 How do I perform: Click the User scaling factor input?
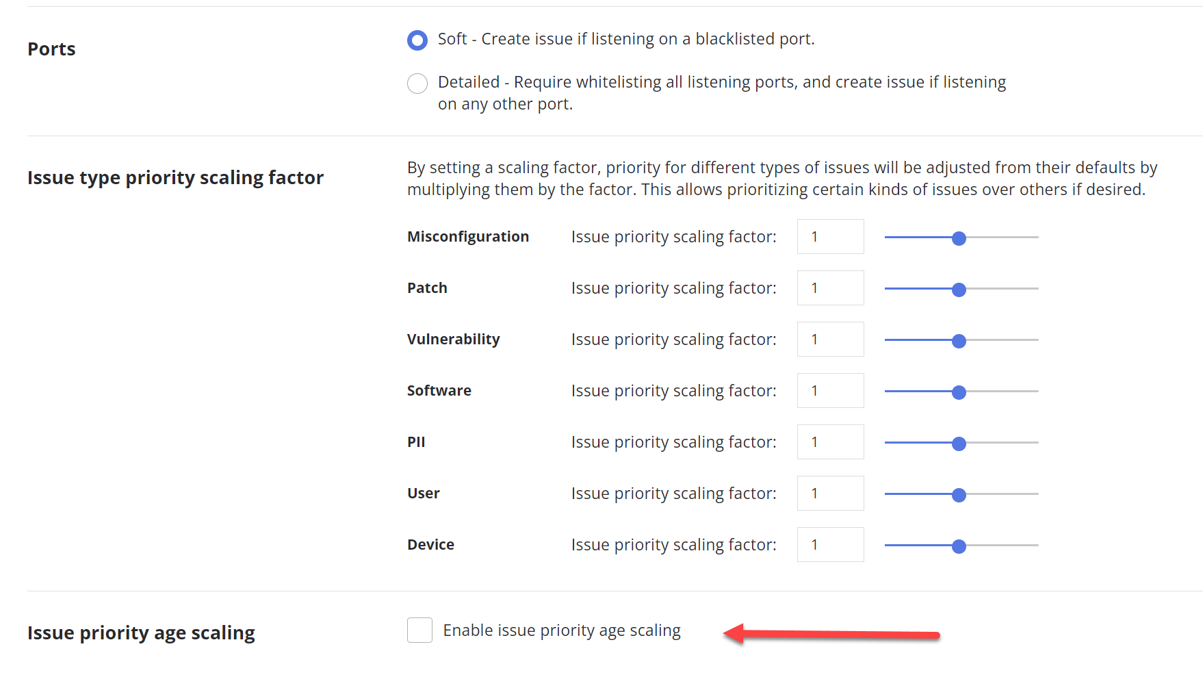coord(830,494)
